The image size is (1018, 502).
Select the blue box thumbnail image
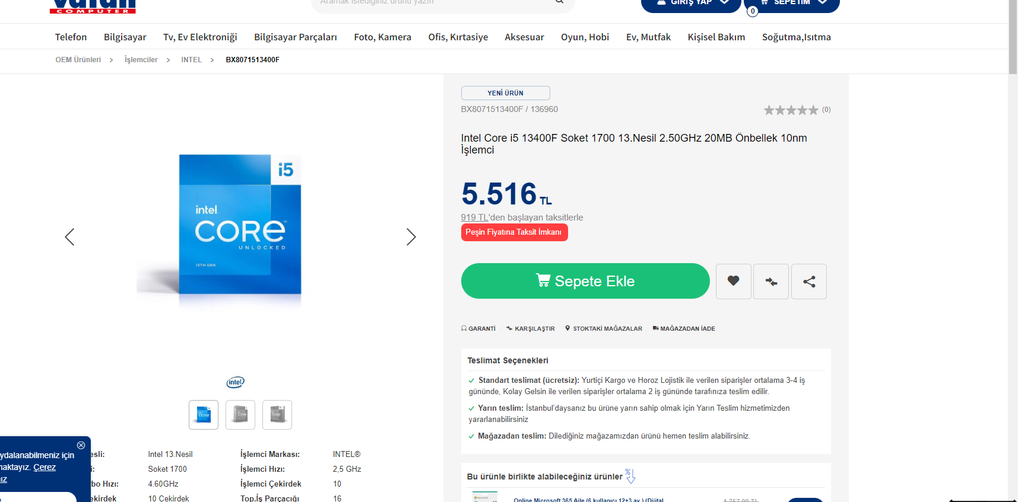204,414
